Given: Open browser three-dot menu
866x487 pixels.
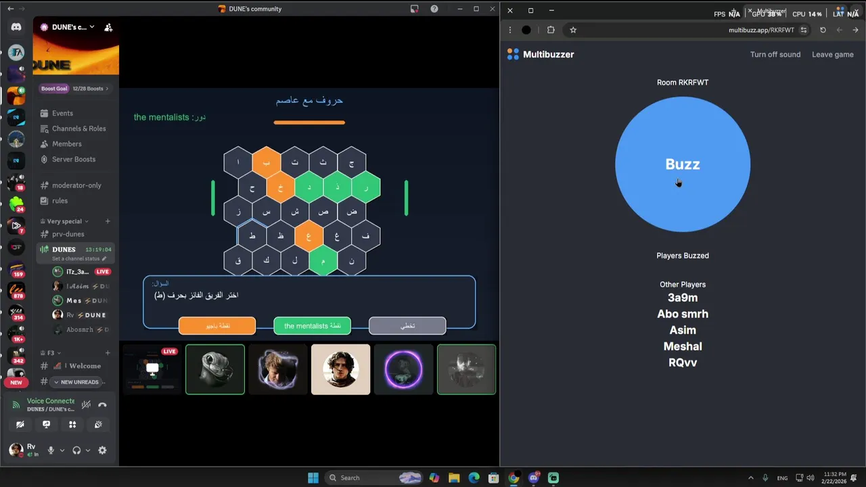Looking at the screenshot, I should (509, 30).
